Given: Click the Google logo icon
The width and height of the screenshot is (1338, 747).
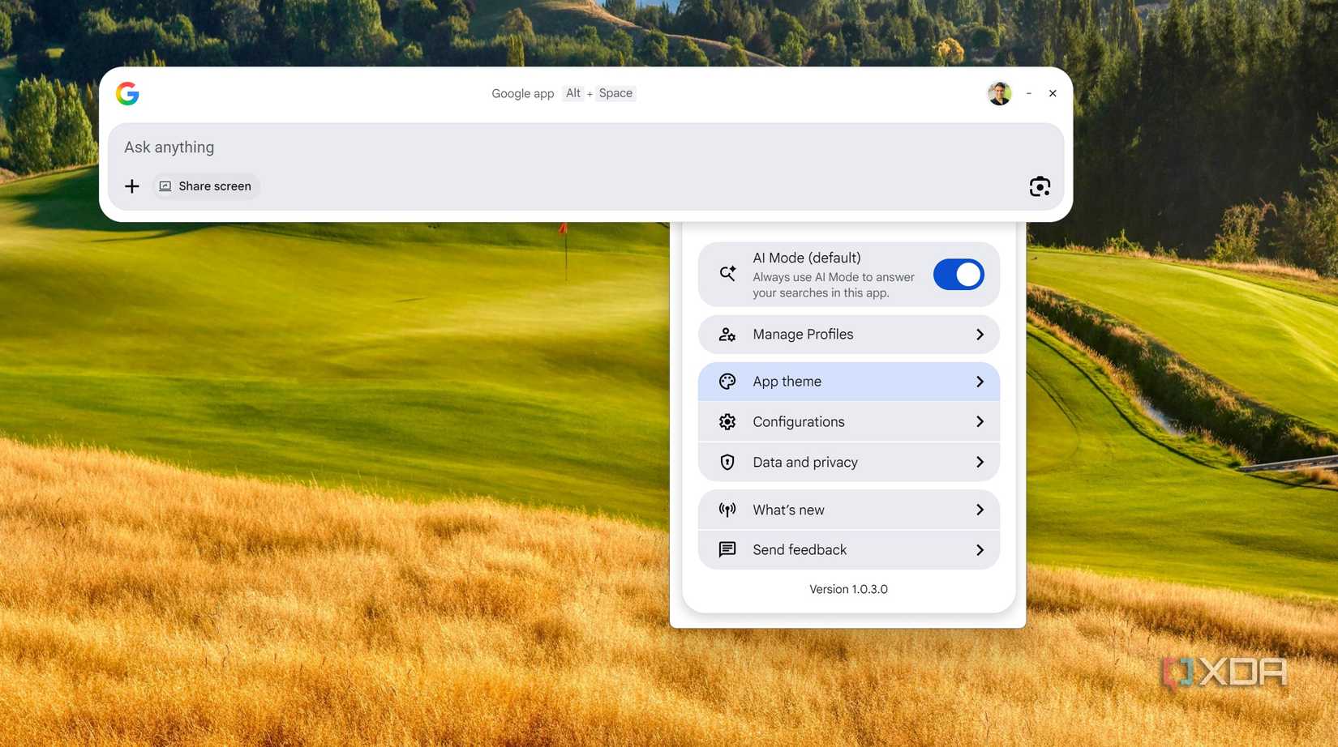Looking at the screenshot, I should pyautogui.click(x=127, y=93).
